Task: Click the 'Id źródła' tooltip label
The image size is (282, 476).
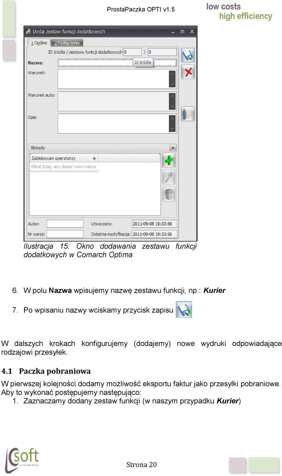Action: (143, 62)
